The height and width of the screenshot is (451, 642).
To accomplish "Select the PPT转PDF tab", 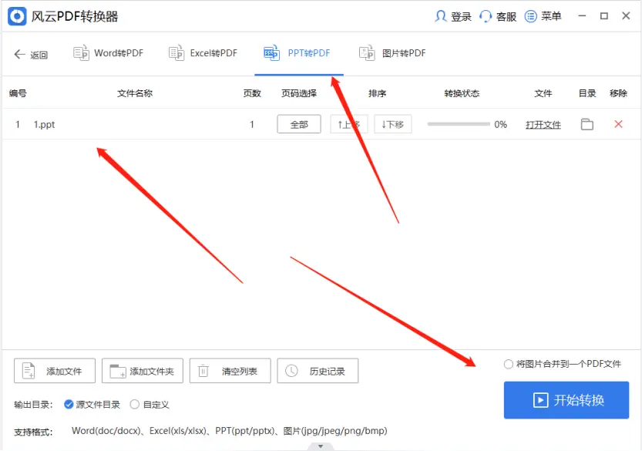I will [x=297, y=53].
